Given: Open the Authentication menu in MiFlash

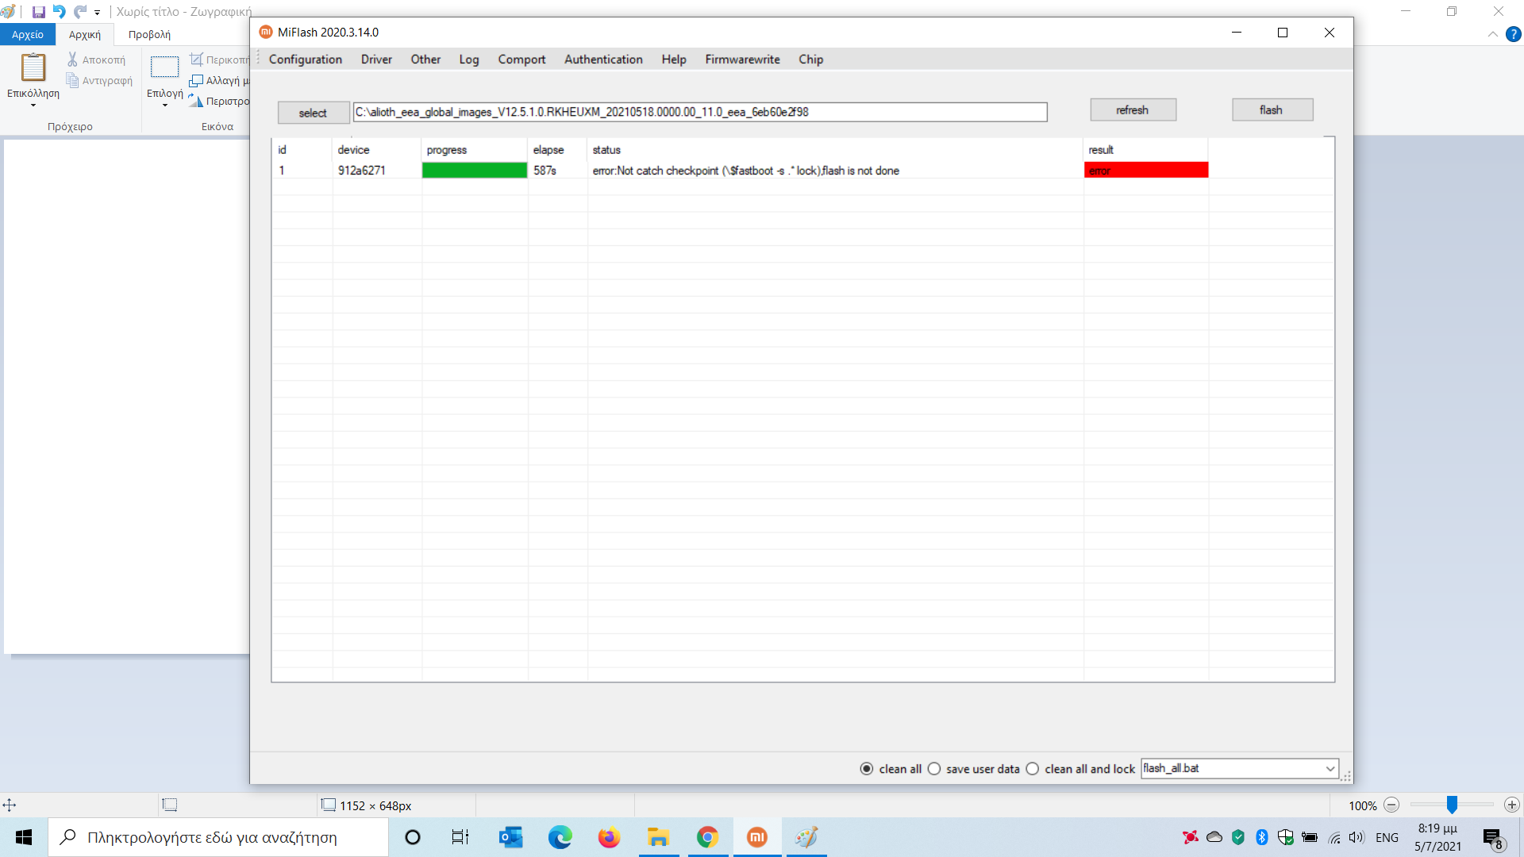Looking at the screenshot, I should point(603,60).
